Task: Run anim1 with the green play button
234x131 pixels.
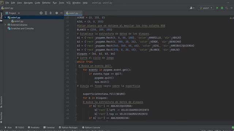Action: coord(217,8)
